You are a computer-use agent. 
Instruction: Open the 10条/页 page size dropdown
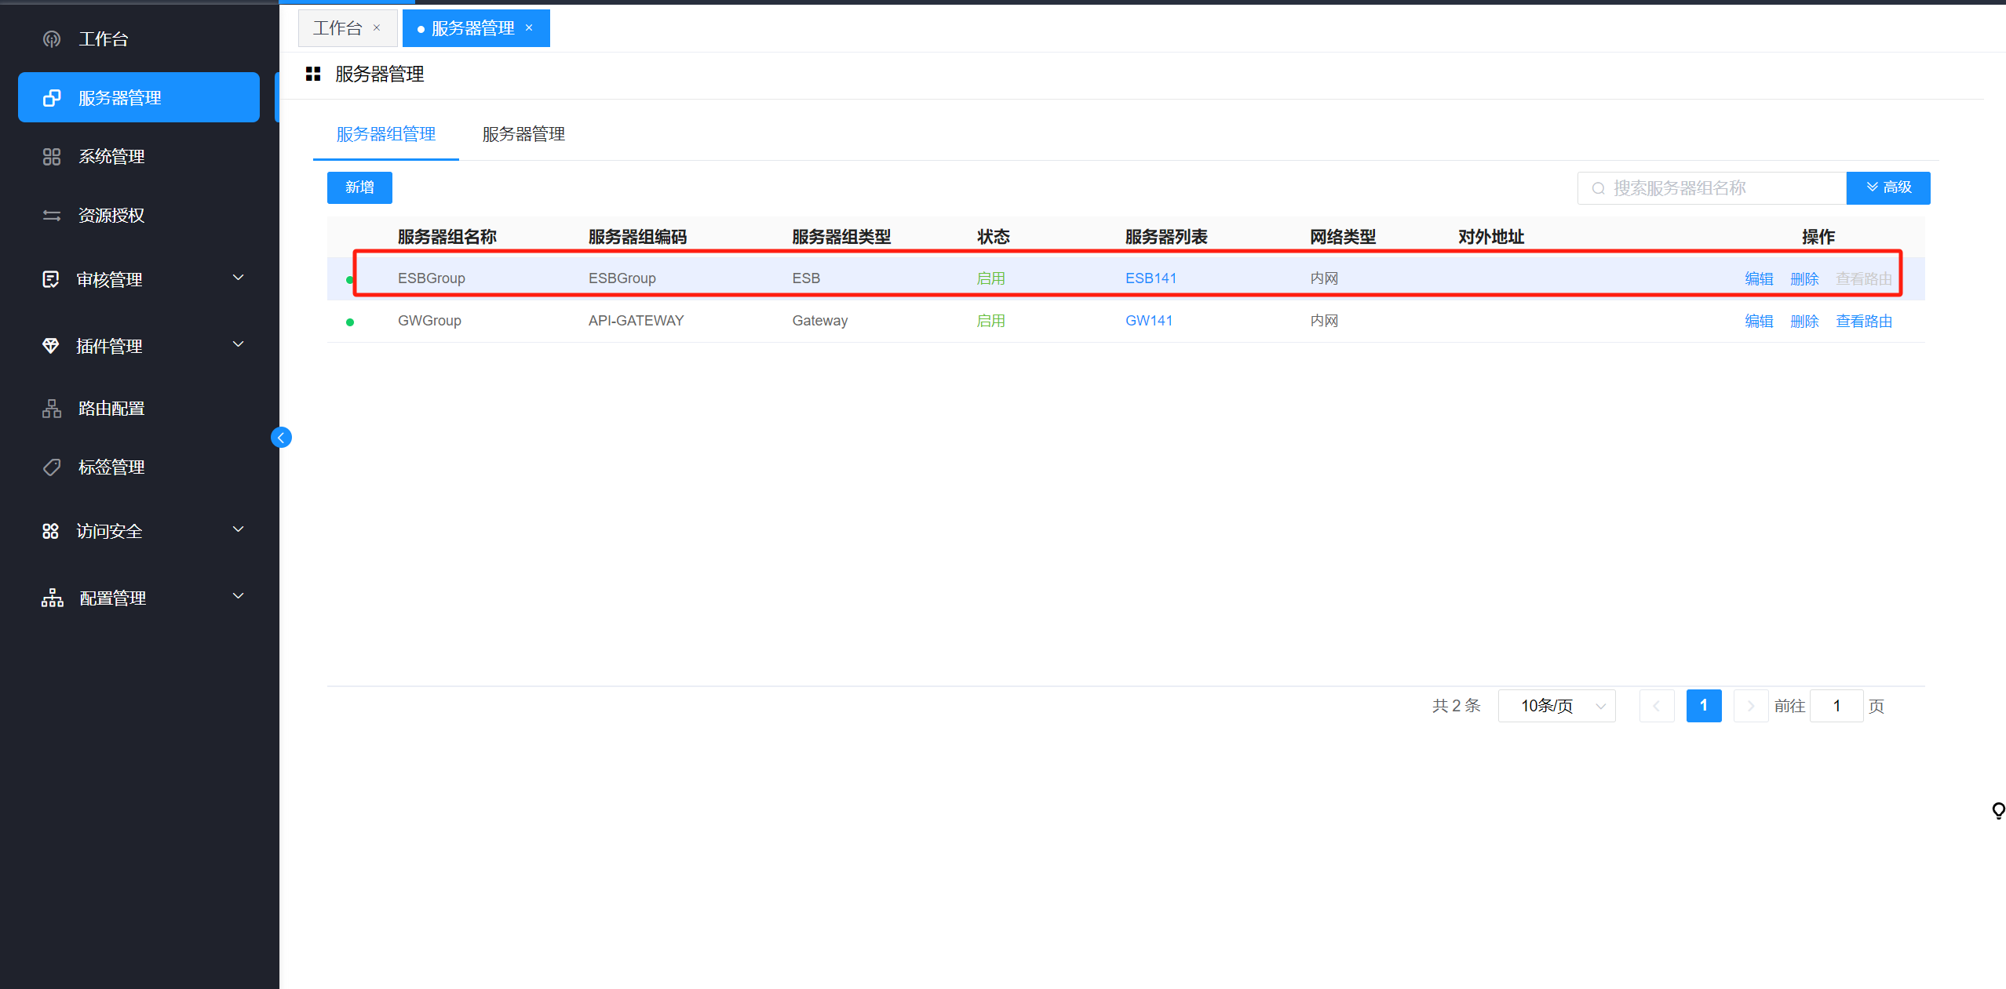click(x=1556, y=706)
